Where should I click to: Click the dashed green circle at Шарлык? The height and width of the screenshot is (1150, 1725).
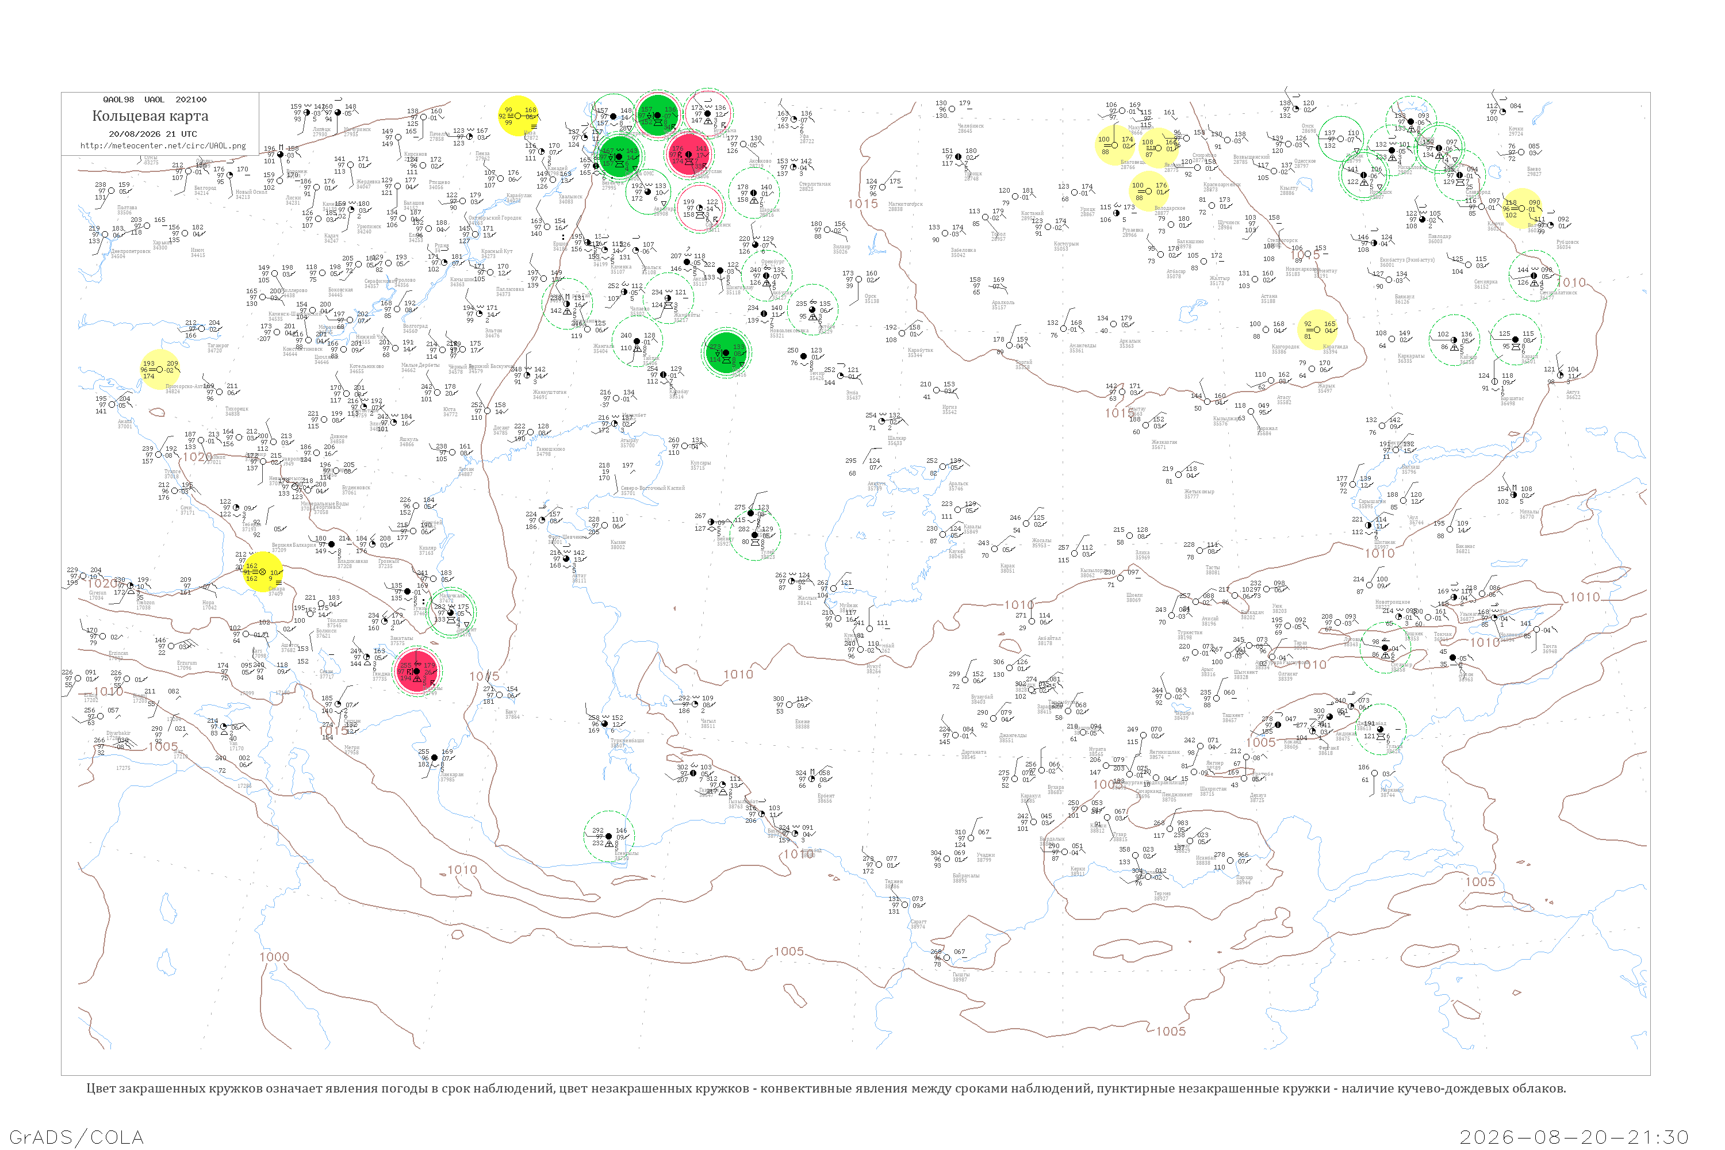click(x=754, y=193)
